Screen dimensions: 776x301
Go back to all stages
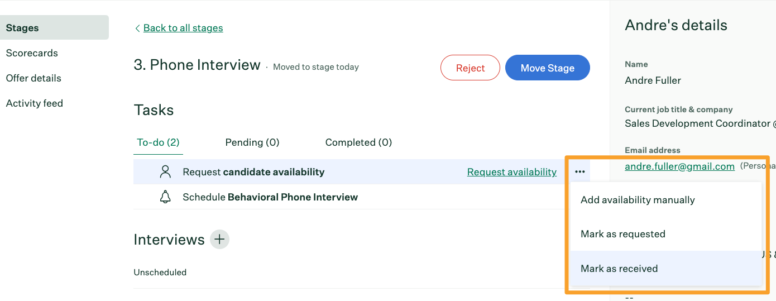click(x=183, y=28)
